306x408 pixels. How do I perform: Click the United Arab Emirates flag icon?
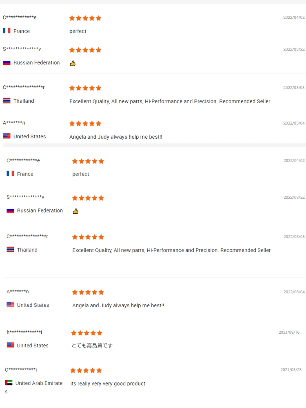(x=9, y=383)
